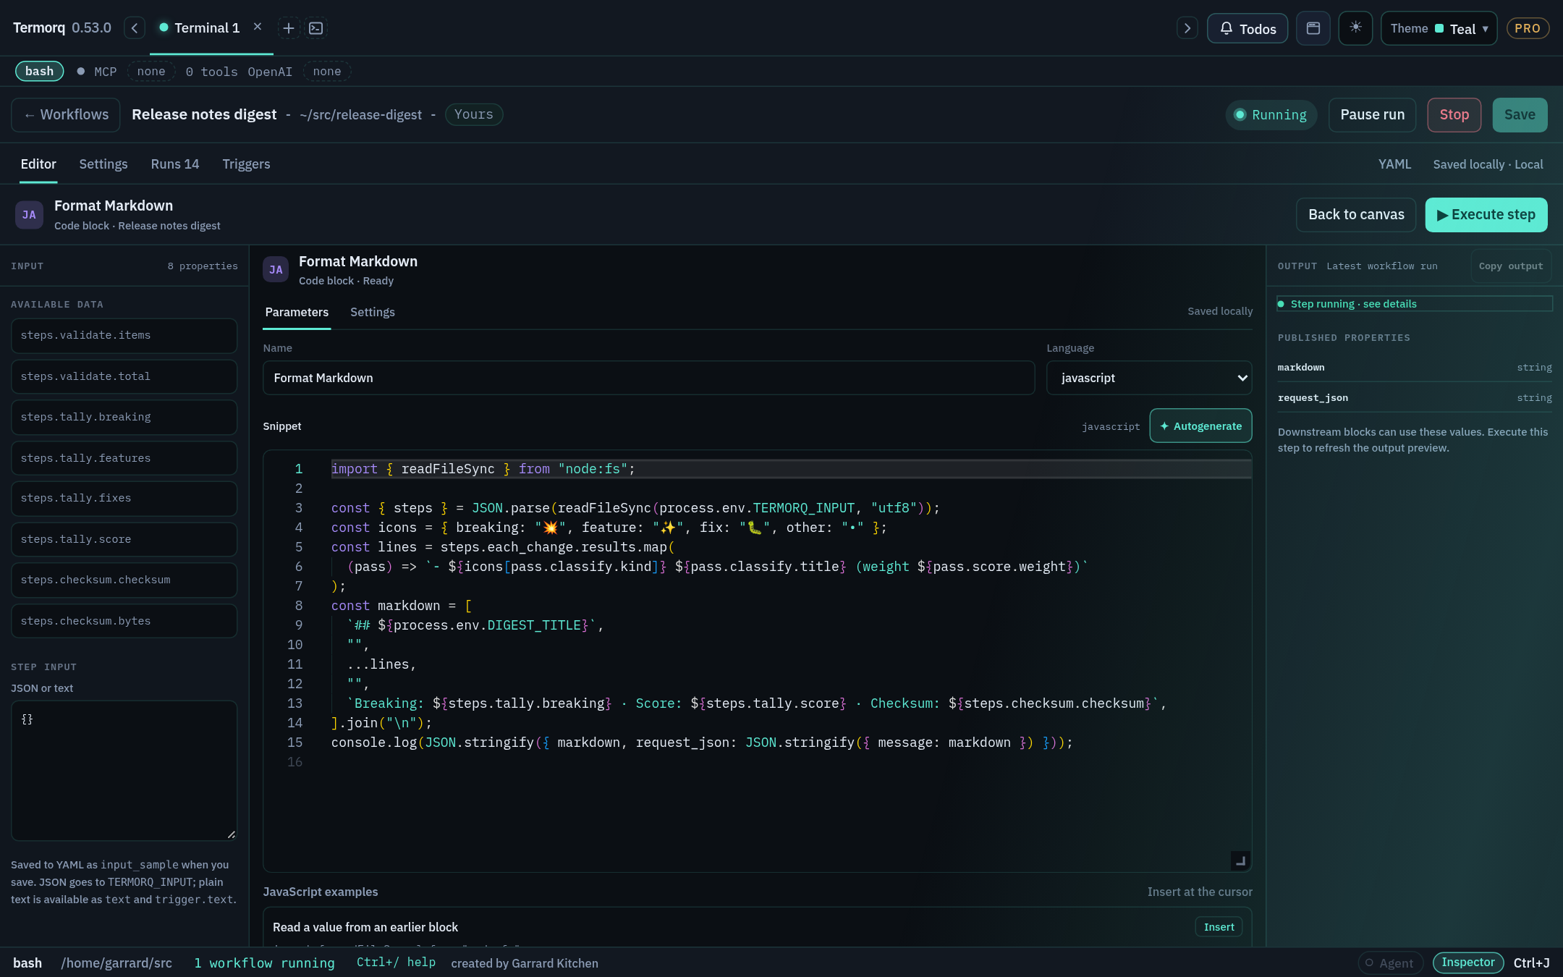Switch to the workflow Settings tab
The height and width of the screenshot is (977, 1563).
point(103,164)
